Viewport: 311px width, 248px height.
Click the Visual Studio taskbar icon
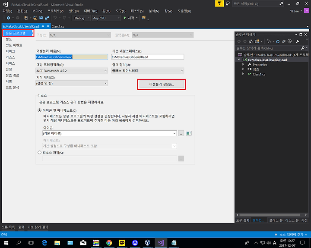(161, 243)
